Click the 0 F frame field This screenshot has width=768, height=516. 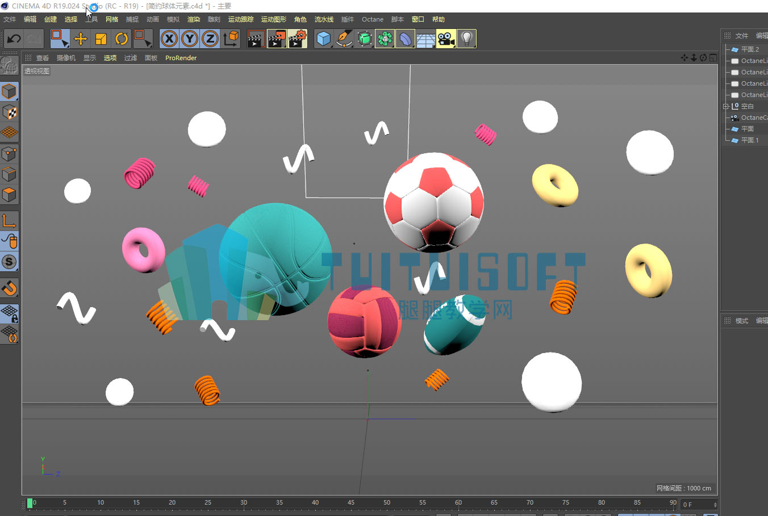(x=699, y=504)
